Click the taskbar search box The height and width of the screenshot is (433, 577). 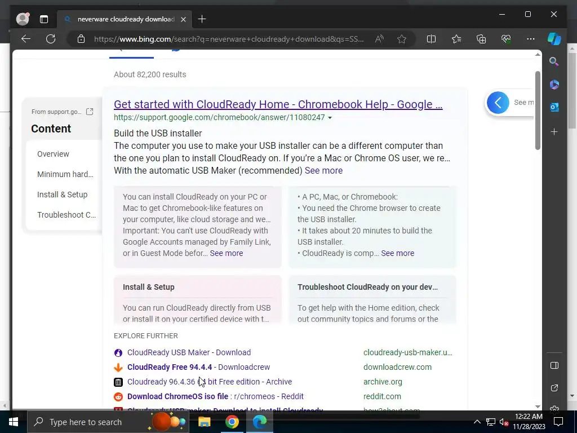point(108,422)
